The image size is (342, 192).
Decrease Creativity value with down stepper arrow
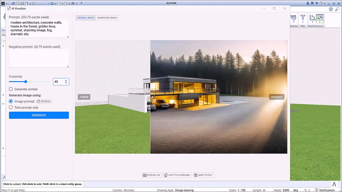[x=66, y=83]
